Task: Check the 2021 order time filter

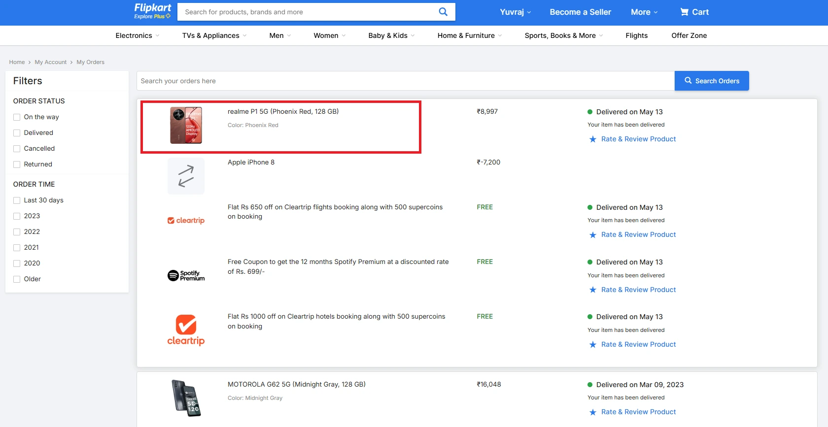Action: click(17, 248)
